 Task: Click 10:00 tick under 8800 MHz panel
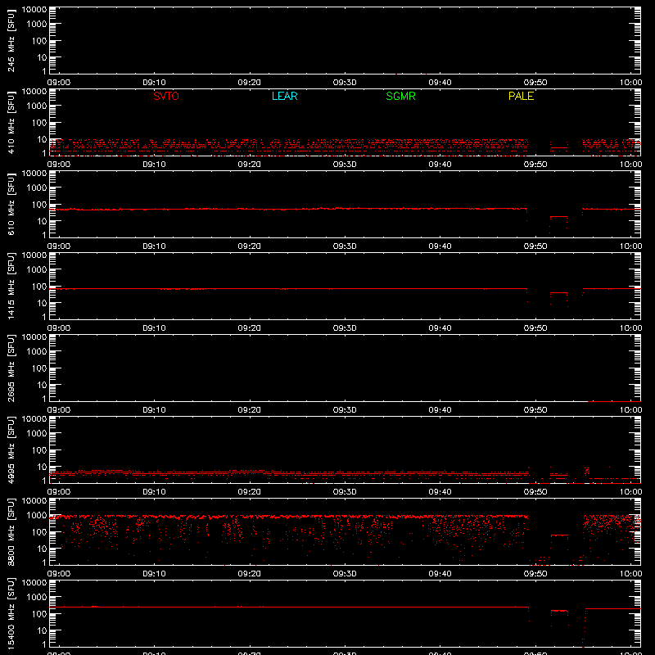(x=630, y=574)
